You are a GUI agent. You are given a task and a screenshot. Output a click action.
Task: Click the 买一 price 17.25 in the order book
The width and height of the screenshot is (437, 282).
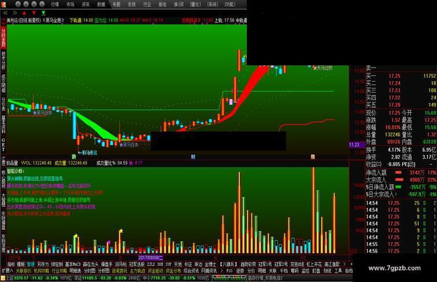click(x=394, y=76)
